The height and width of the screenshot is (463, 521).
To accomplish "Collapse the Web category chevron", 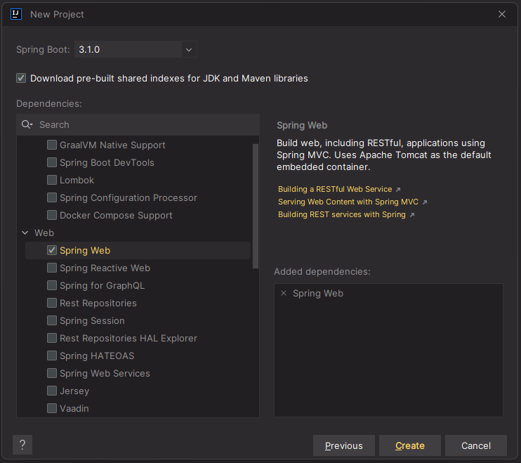I will click(25, 233).
